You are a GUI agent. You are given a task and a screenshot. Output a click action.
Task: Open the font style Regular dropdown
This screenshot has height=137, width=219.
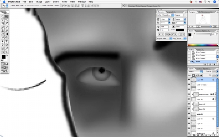(x=185, y=15)
